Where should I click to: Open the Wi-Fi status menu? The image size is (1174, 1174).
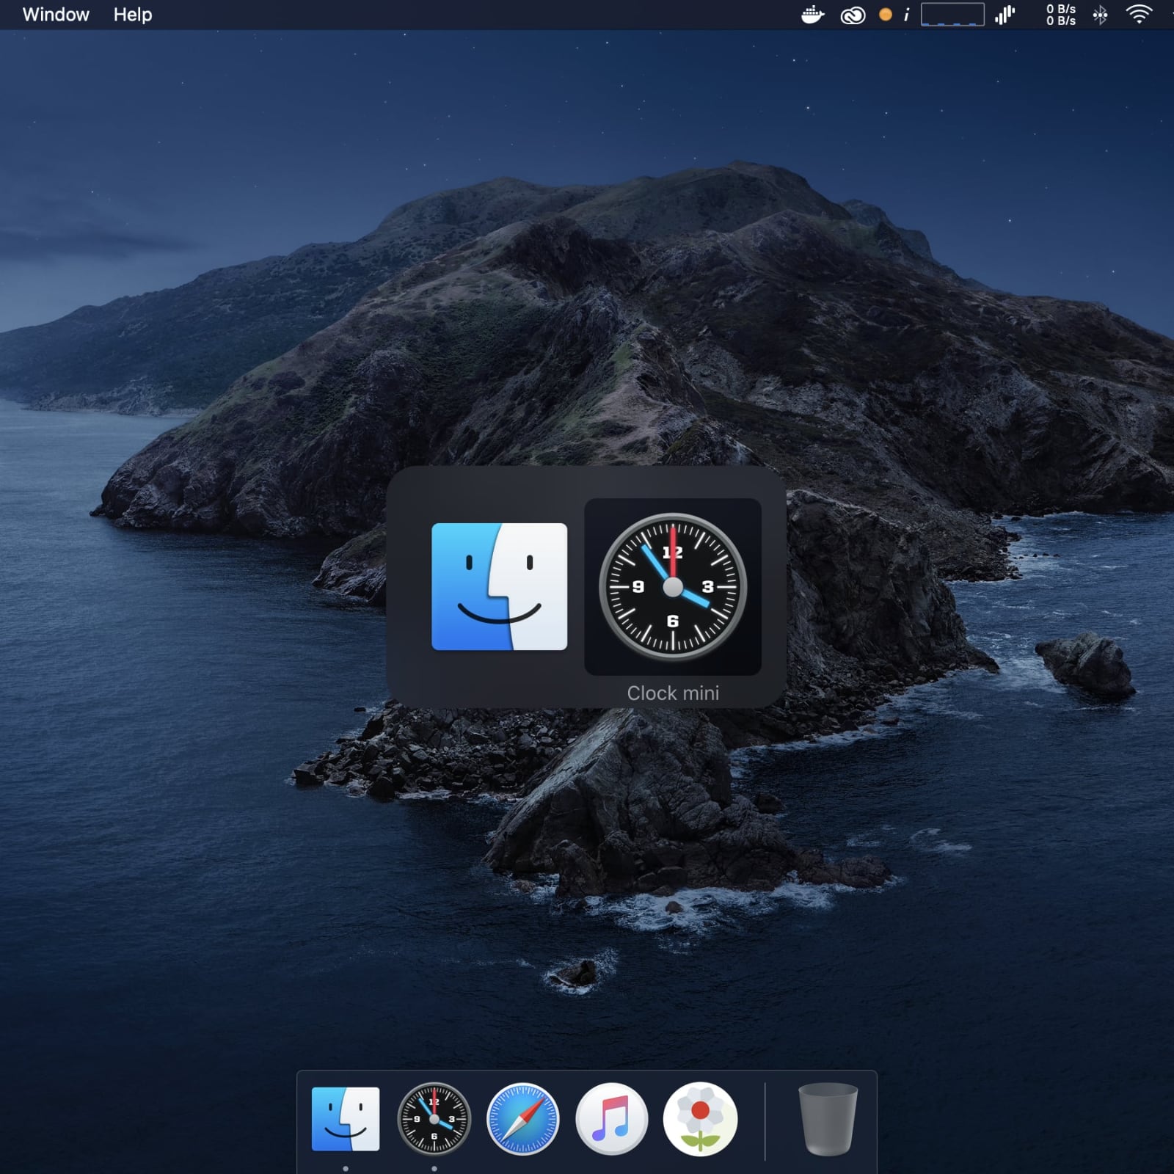click(1139, 15)
